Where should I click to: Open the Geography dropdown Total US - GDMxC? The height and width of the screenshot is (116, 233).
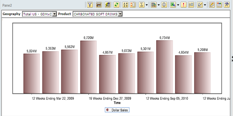click(x=39, y=14)
